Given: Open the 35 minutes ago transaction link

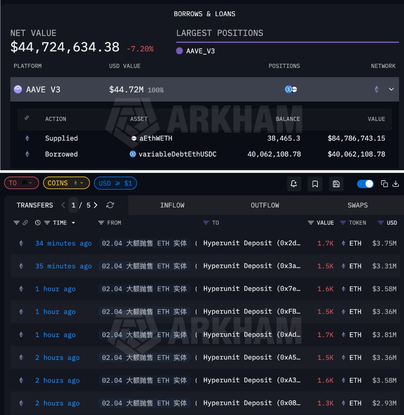Looking at the screenshot, I should [x=63, y=266].
